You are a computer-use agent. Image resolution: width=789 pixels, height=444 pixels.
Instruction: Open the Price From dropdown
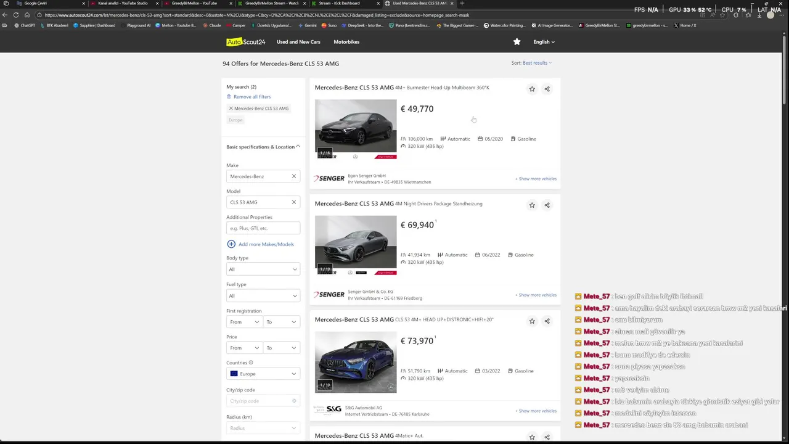[x=244, y=348]
